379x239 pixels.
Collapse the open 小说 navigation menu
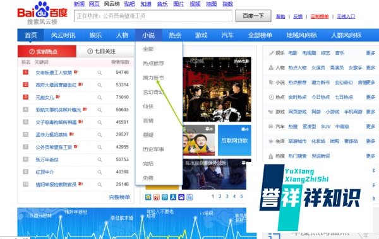(x=148, y=35)
